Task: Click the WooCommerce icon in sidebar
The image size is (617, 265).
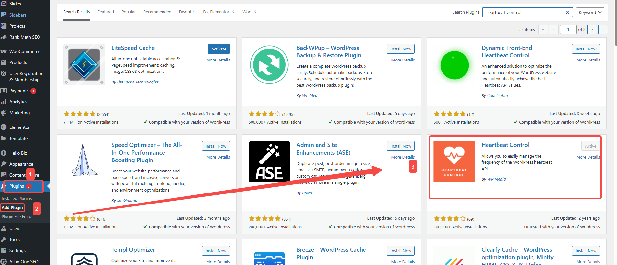Action: pos(4,51)
